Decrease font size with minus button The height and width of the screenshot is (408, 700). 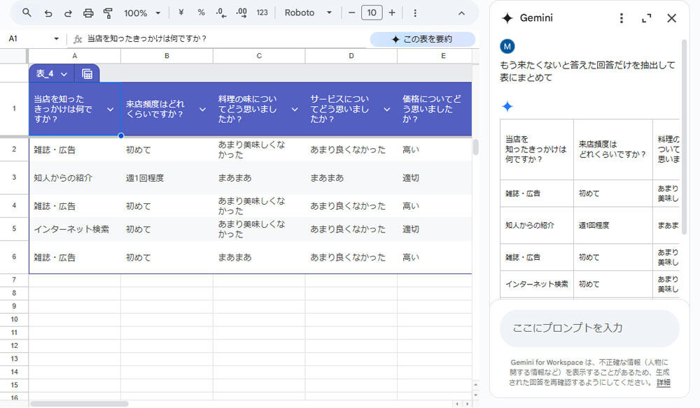point(352,13)
